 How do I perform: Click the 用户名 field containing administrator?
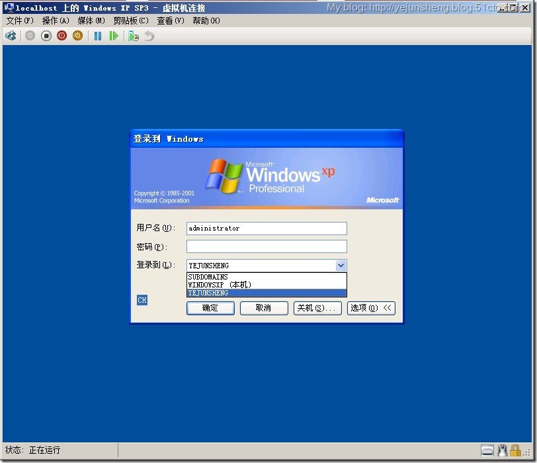click(x=267, y=229)
